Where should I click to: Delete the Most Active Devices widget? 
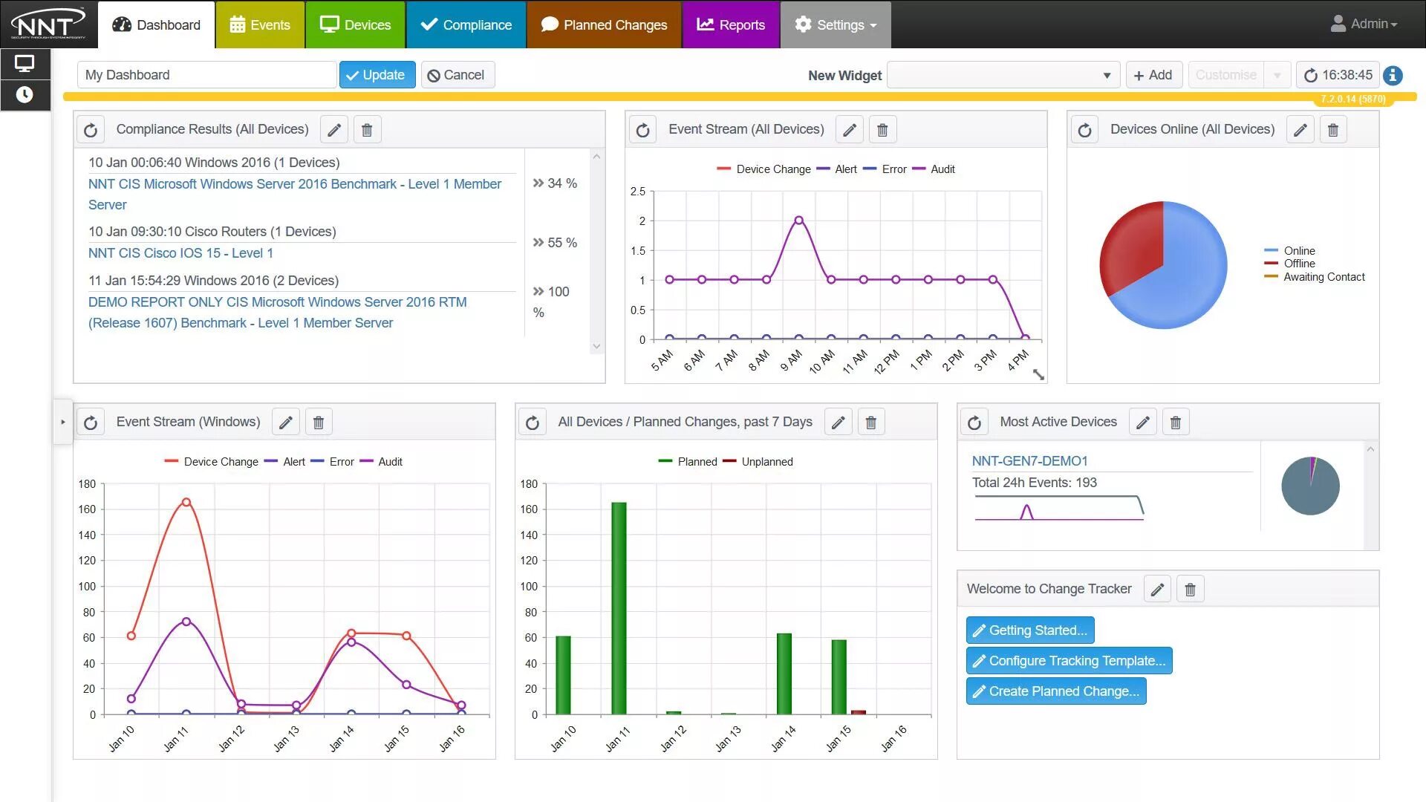[1176, 423]
